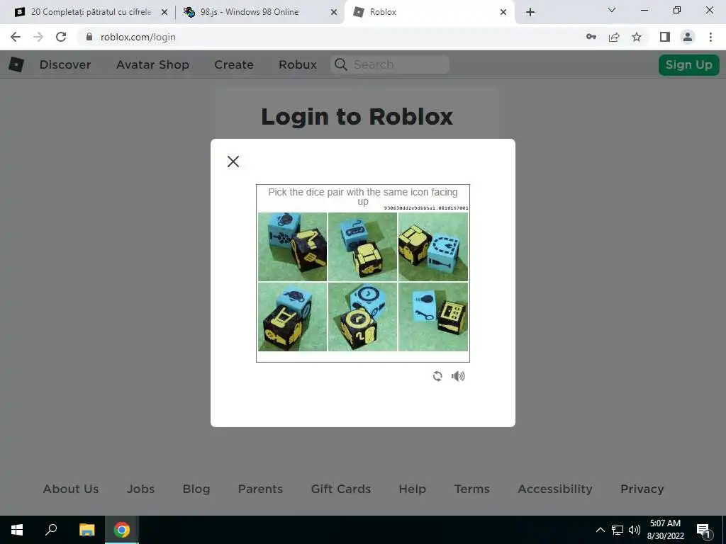The width and height of the screenshot is (726, 544).
Task: Open the taskbar clock and date
Action: point(665,530)
